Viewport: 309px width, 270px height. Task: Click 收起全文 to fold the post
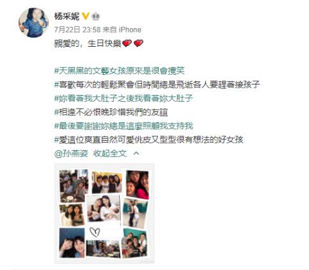click(110, 154)
